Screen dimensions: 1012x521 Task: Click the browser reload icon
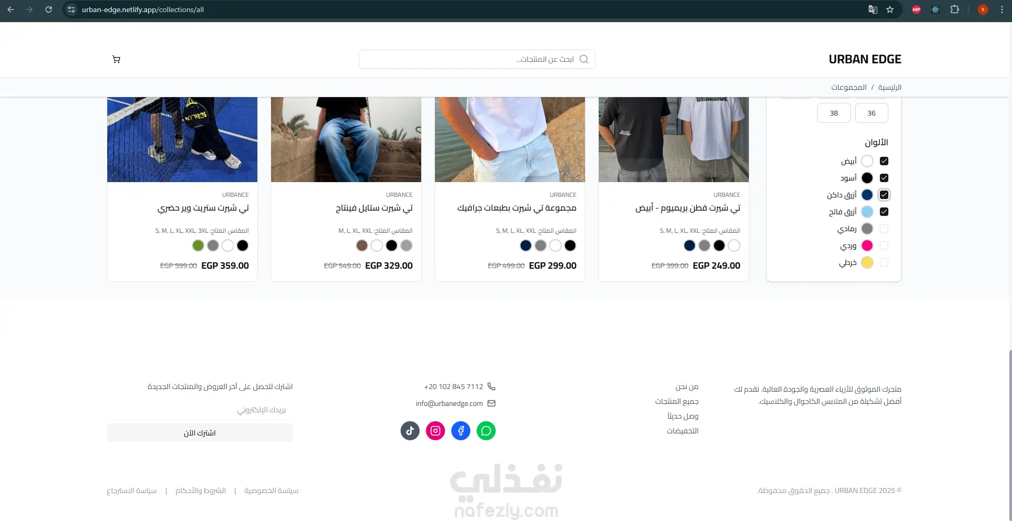click(49, 10)
